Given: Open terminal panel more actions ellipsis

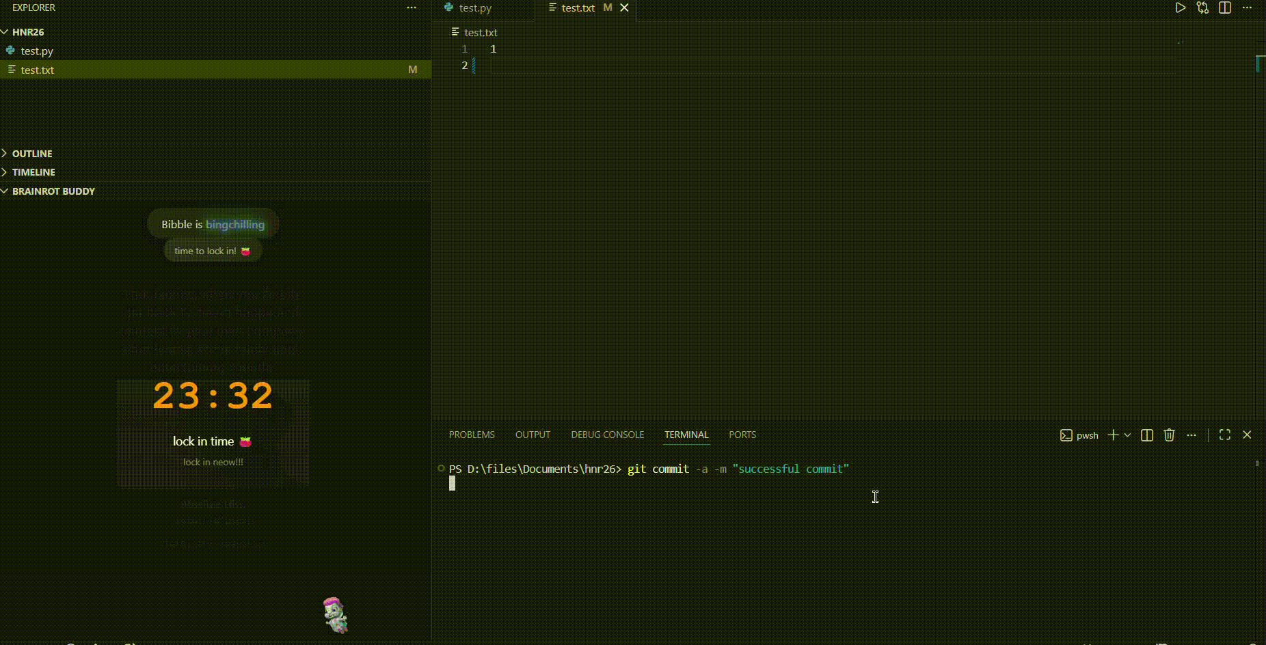Looking at the screenshot, I should click(x=1191, y=435).
